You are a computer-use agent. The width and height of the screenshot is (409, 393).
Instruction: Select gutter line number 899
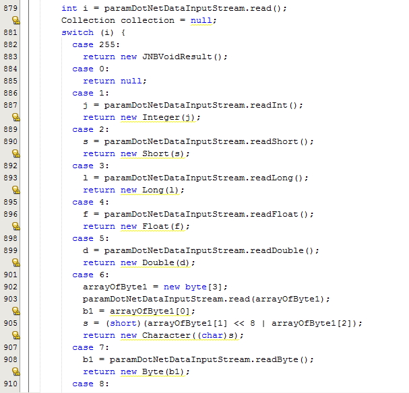10,250
